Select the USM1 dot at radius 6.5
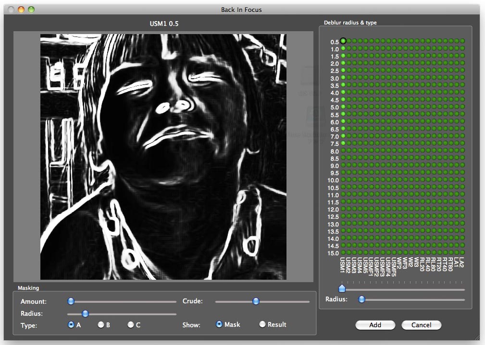Viewport: 485px width, 345px height. (x=343, y=129)
